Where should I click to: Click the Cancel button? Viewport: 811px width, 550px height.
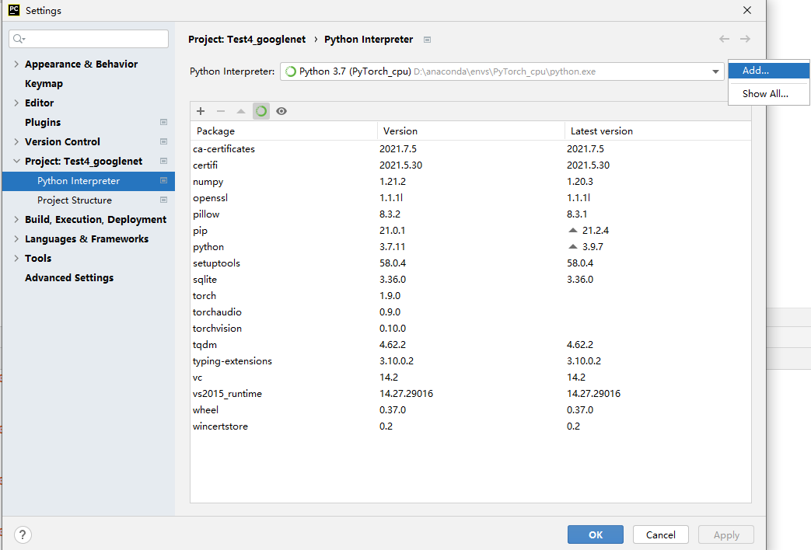pos(660,534)
